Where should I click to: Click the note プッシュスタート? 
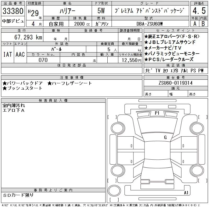coord(22,88)
